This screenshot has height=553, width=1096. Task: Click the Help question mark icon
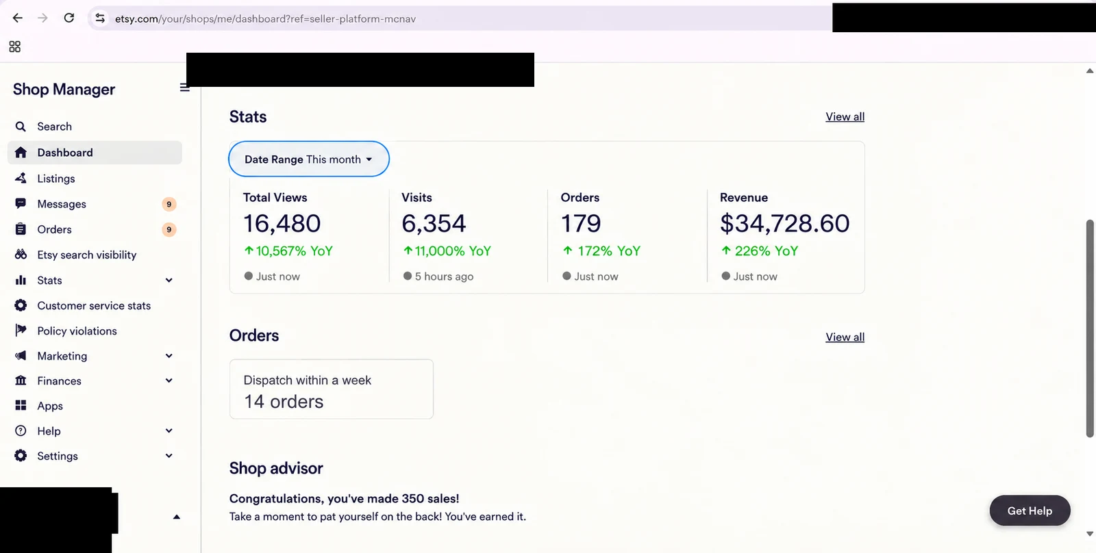pos(21,431)
